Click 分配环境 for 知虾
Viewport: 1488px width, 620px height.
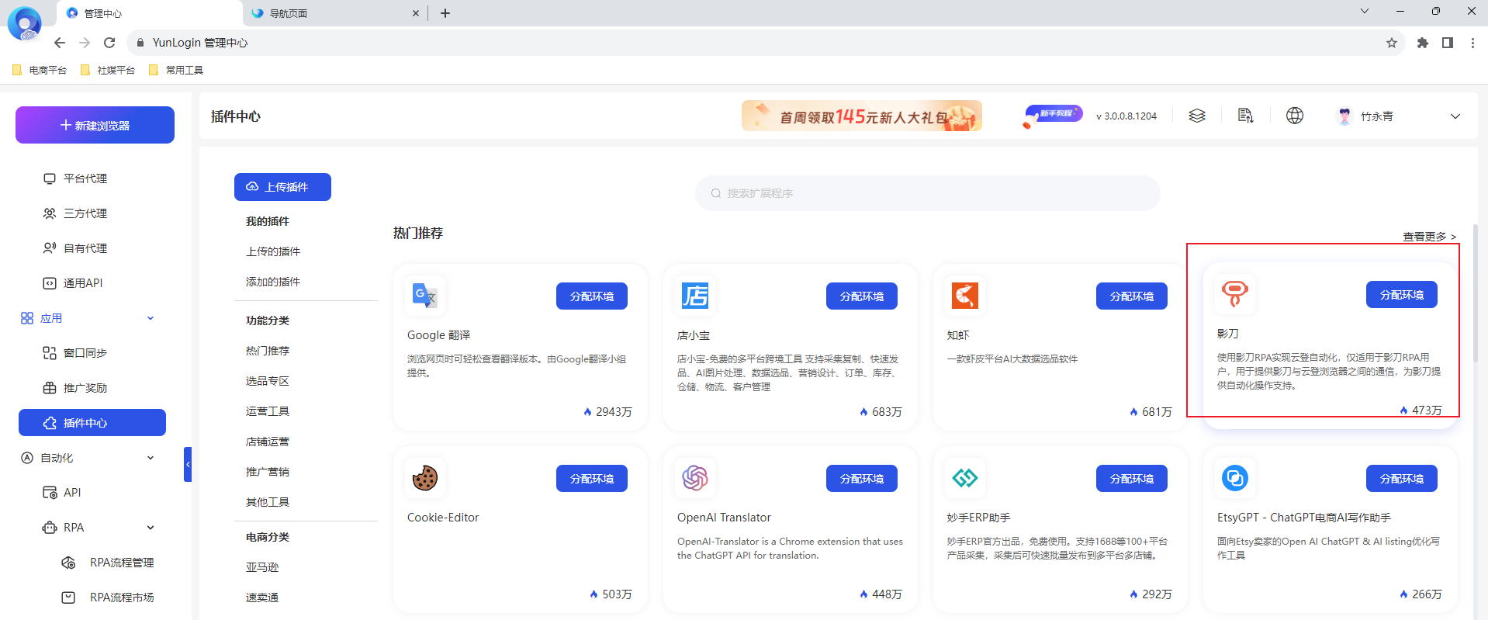pyautogui.click(x=1132, y=296)
